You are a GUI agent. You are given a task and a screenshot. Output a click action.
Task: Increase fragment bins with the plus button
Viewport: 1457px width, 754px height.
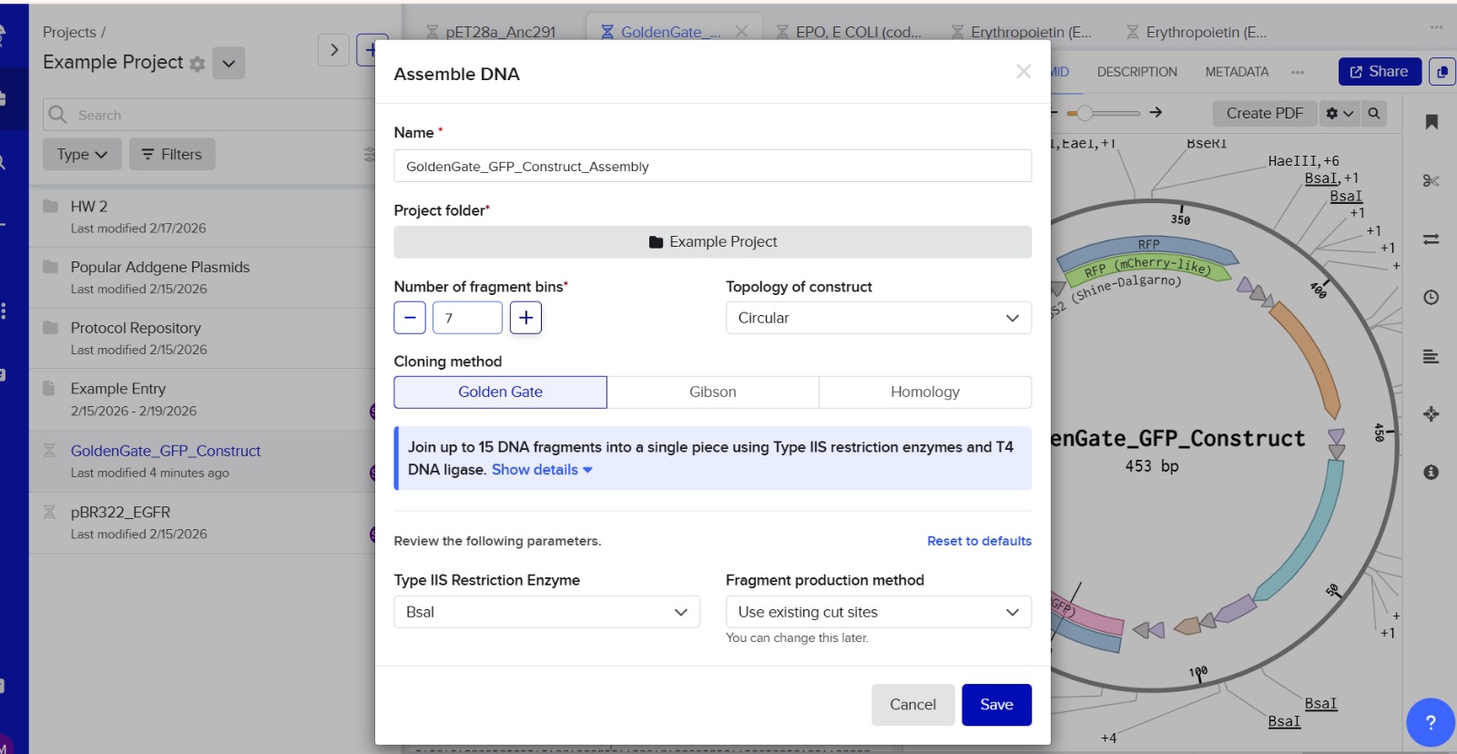525,318
